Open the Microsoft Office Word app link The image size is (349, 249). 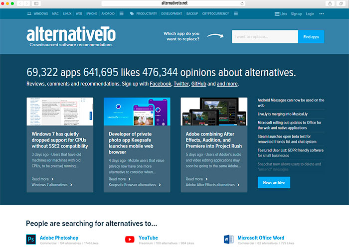pos(261,238)
